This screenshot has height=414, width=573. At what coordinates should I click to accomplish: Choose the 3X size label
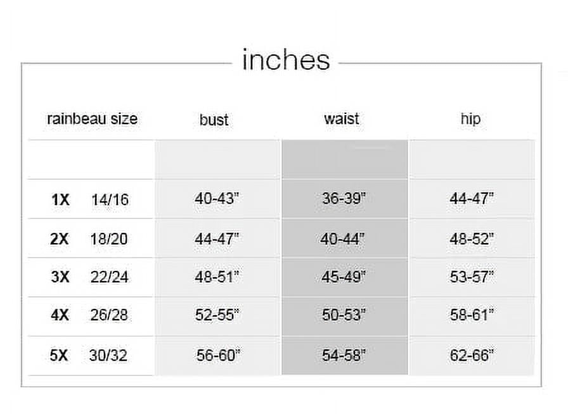[60, 277]
